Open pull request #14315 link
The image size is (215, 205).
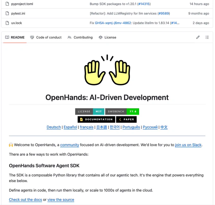coord(144,4)
